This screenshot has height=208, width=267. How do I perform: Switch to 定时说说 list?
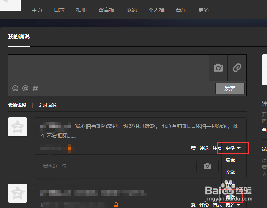(47, 106)
